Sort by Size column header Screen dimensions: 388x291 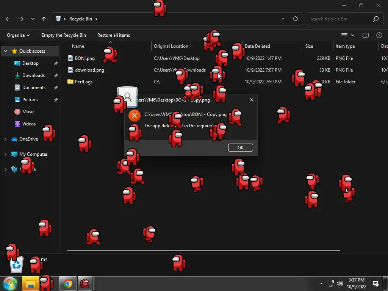tap(309, 46)
